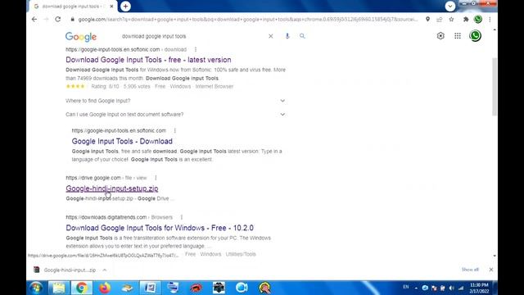Open 'Download Google Input Tools - free - latest version'
Viewport: 524px width, 295px height.
pos(148,60)
